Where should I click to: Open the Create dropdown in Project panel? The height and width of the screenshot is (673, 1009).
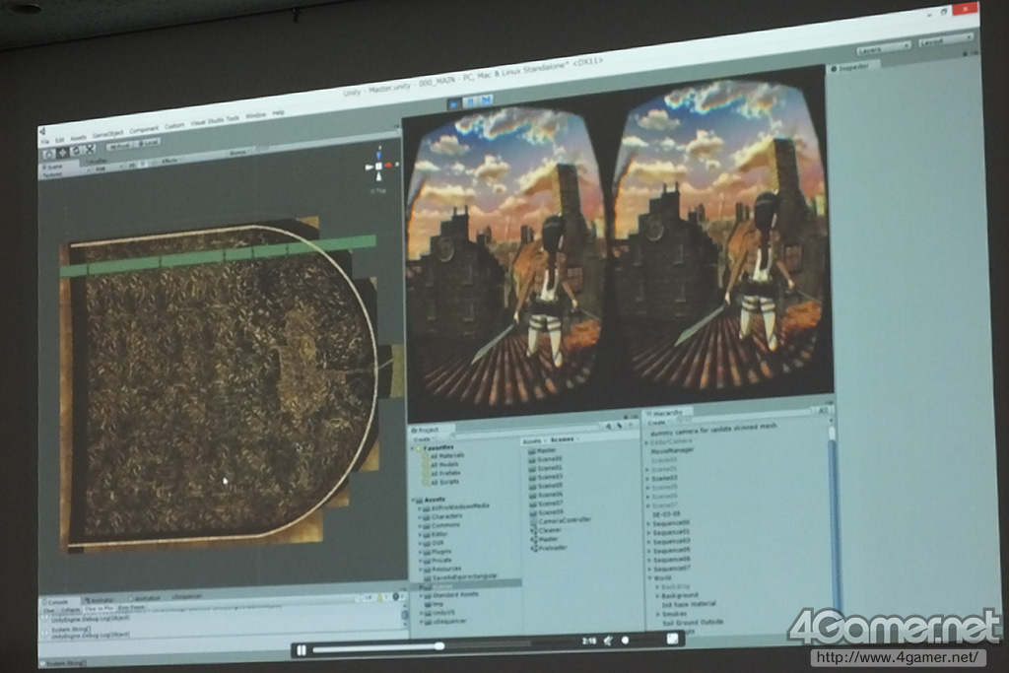[x=423, y=439]
